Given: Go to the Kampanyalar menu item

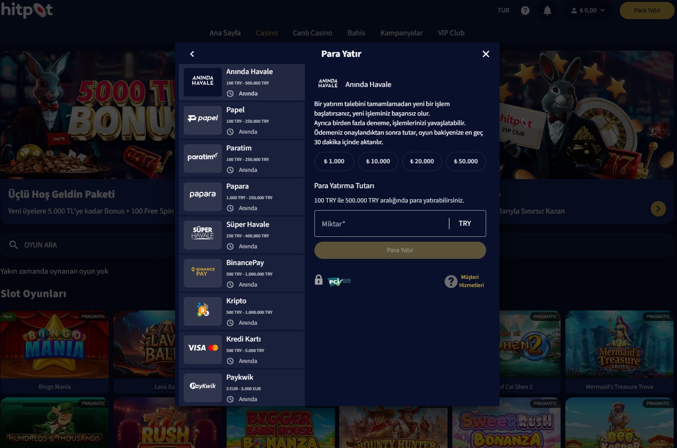Looking at the screenshot, I should [x=401, y=33].
